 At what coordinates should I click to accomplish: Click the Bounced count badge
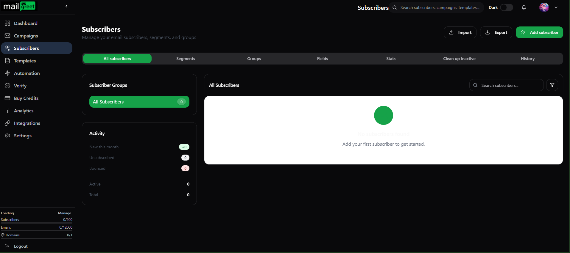pos(185,168)
